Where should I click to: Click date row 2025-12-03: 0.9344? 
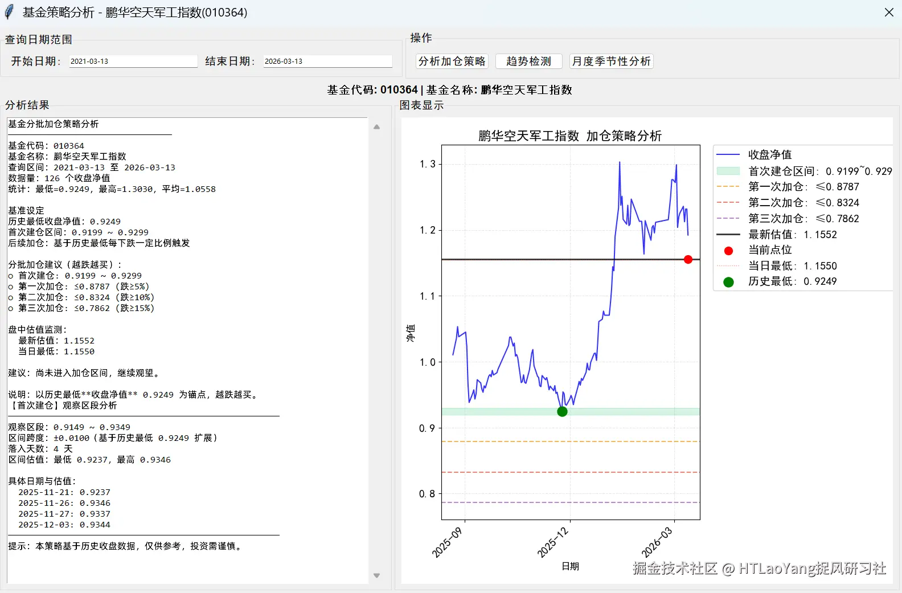point(64,524)
